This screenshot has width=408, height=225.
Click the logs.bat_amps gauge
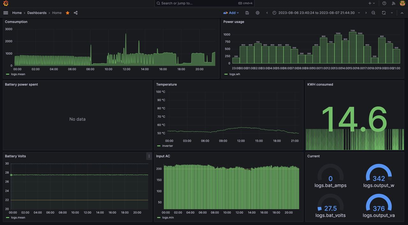click(x=331, y=176)
